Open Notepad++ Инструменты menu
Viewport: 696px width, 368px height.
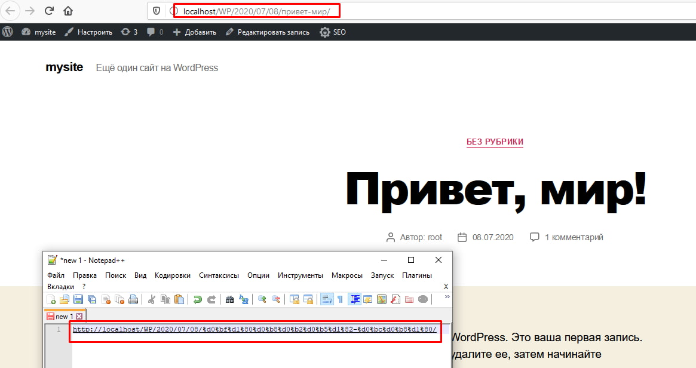(300, 275)
